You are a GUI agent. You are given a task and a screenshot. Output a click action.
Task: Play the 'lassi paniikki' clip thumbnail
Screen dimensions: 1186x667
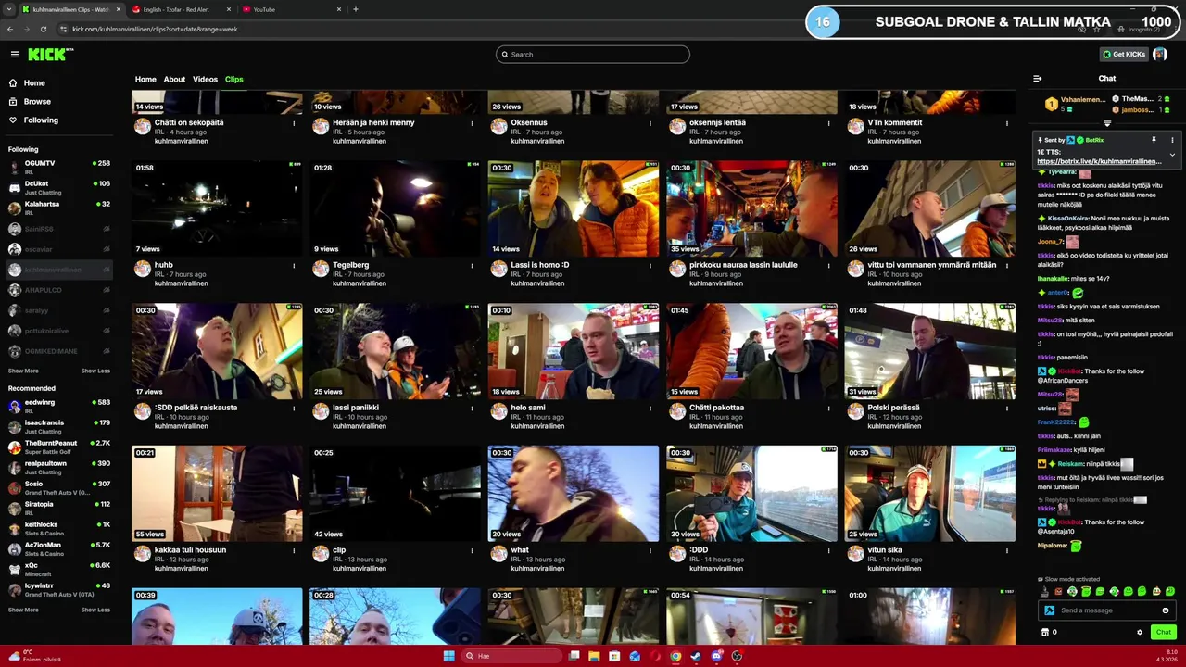pos(395,351)
